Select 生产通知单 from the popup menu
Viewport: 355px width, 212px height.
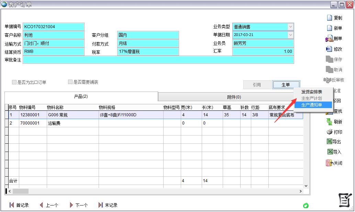(312, 105)
